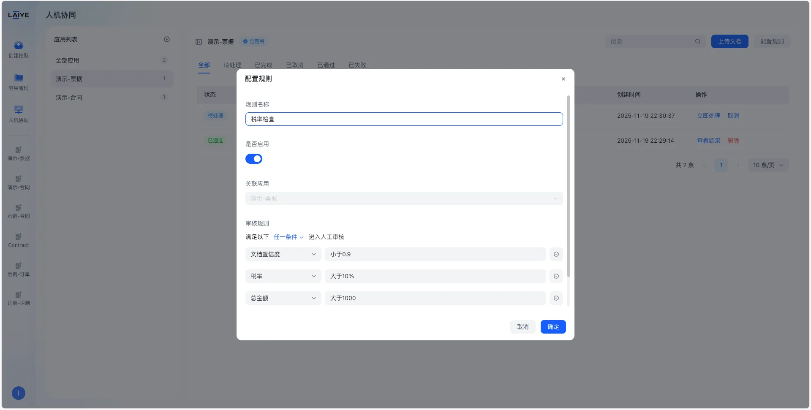811x410 pixels.
Task: Click timestamp 2025-11-19 22:29:14
Action: [x=645, y=141]
